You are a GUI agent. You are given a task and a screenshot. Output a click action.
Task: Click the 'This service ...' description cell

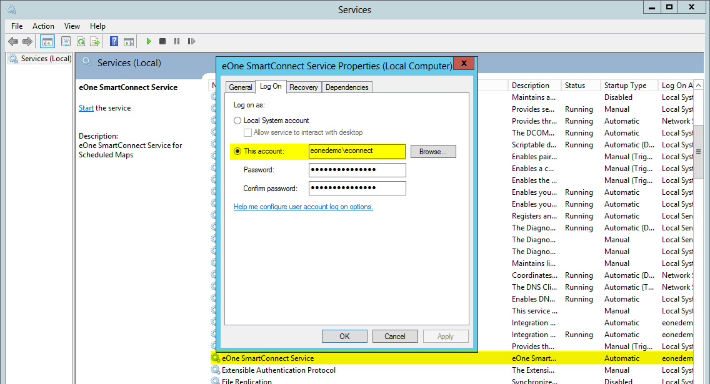534,311
